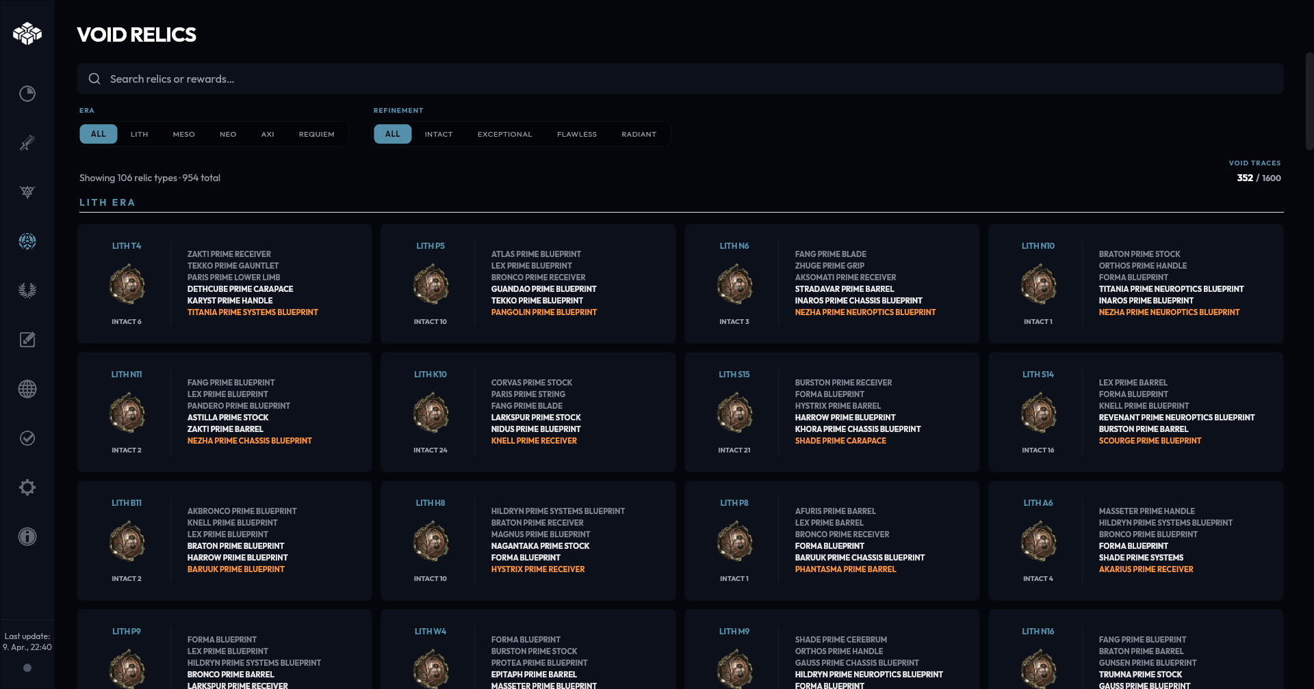
Task: Select the Radiant refinement filter
Action: (639, 134)
